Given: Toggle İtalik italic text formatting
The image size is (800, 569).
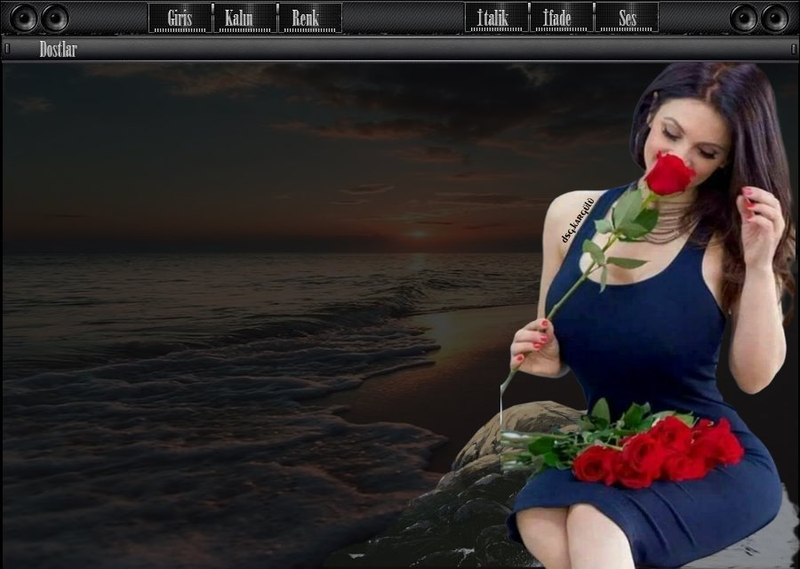Looking at the screenshot, I should pyautogui.click(x=497, y=18).
